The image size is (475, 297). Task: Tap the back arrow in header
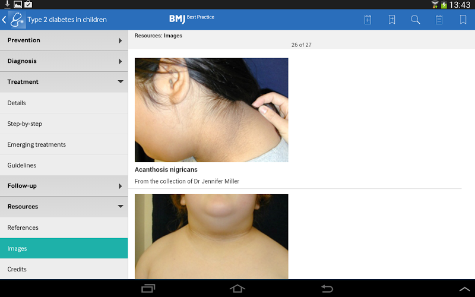pyautogui.click(x=4, y=20)
